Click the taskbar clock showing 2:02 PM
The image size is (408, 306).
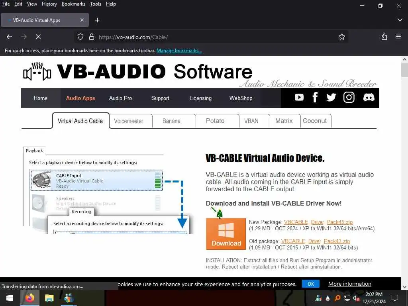tap(374, 298)
